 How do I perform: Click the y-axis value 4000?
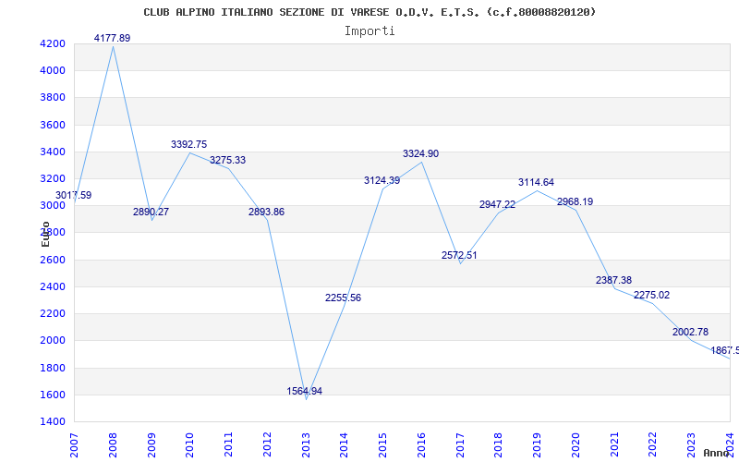point(53,71)
